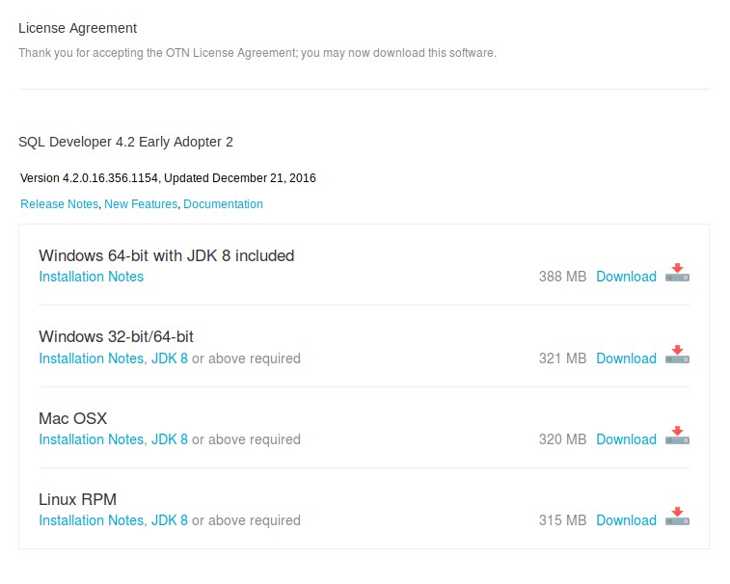Open Installation Notes for Linux RPM

pos(91,520)
